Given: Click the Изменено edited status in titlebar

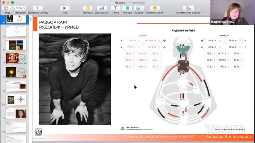Looking at the screenshot, I should [137, 3].
